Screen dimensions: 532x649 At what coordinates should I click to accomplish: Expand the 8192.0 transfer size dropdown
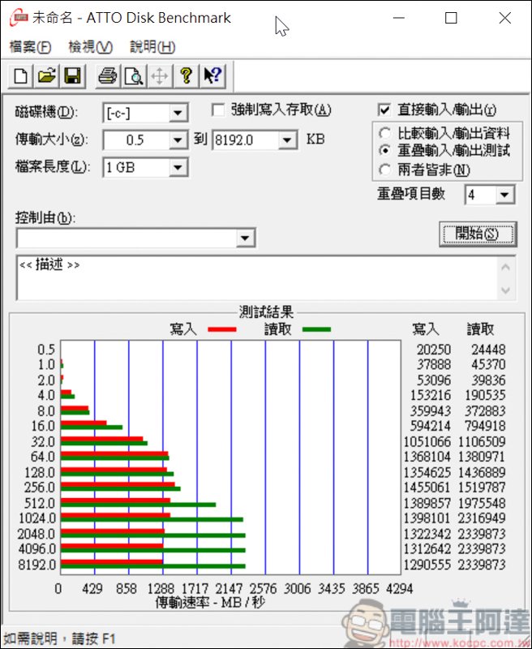287,140
